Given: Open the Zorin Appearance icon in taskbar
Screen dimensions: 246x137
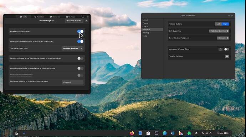Looking at the screenshot, I should [181, 133].
